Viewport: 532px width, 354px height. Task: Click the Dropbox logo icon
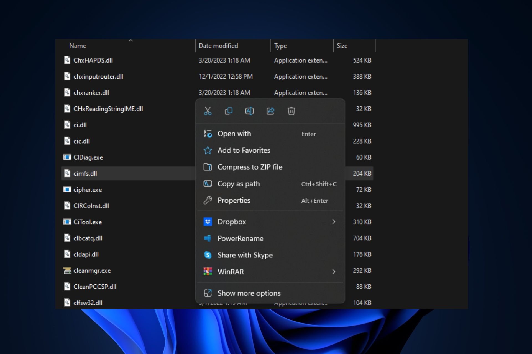[208, 222]
